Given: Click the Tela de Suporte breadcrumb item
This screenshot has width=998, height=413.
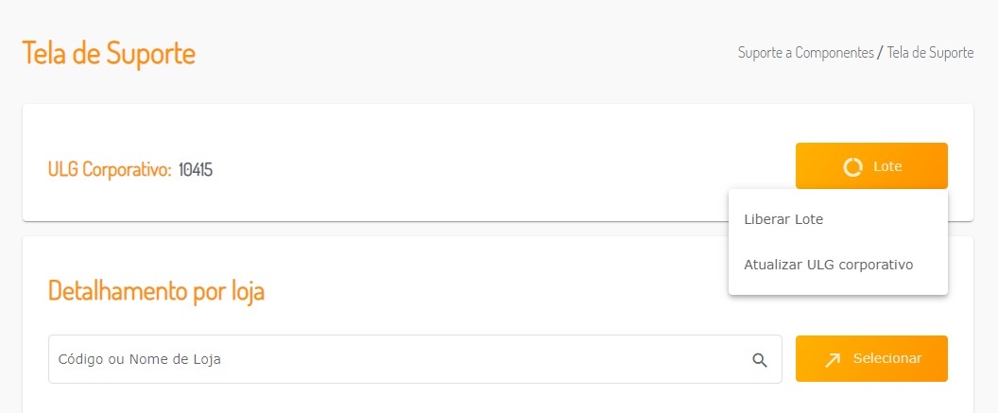Looking at the screenshot, I should point(930,53).
